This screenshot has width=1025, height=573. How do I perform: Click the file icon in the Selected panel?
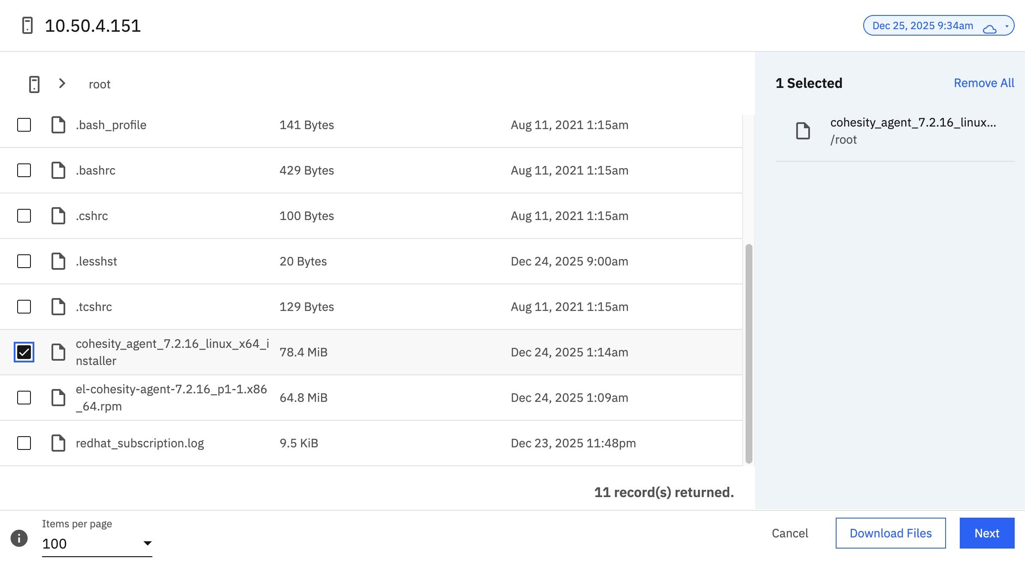[x=803, y=131]
